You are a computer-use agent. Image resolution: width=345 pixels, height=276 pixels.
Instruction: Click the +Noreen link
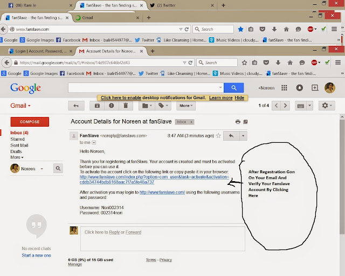(266, 88)
